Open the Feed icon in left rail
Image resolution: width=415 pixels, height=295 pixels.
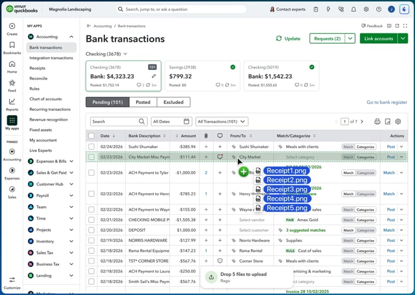click(11, 83)
